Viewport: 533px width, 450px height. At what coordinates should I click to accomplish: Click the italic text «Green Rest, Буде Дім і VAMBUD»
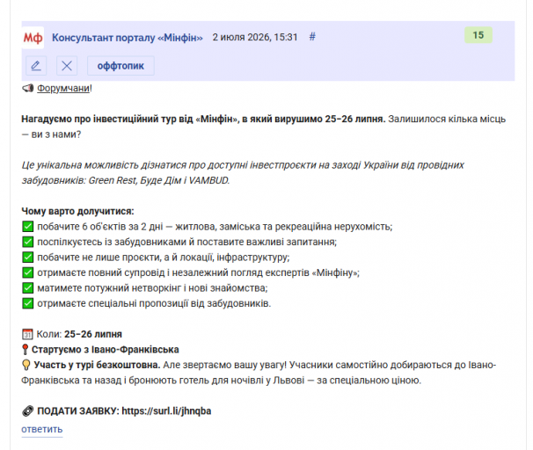pyautogui.click(x=159, y=180)
